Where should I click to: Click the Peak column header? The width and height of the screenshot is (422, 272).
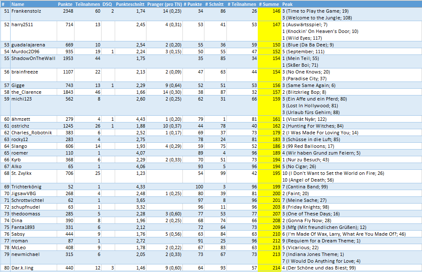[288, 4]
